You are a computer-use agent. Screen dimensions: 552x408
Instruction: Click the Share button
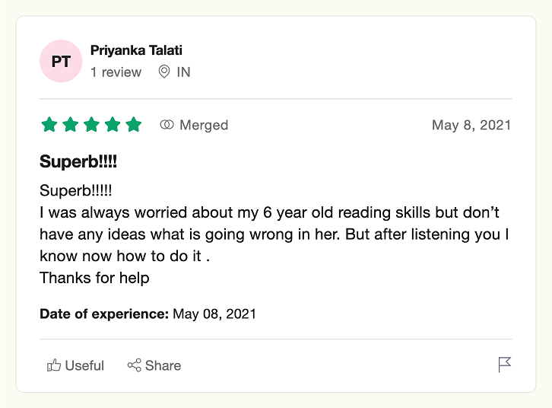pos(154,365)
